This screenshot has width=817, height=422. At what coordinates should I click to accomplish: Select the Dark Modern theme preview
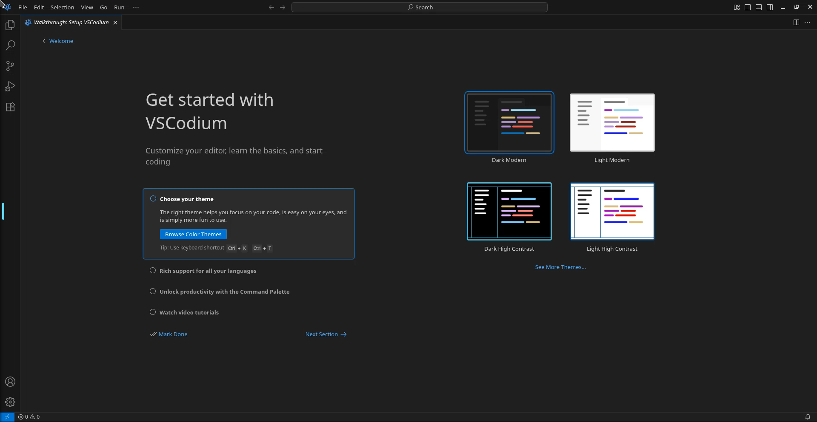pyautogui.click(x=509, y=122)
